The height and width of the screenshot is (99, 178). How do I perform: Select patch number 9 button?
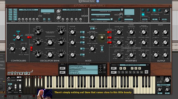point(136,68)
